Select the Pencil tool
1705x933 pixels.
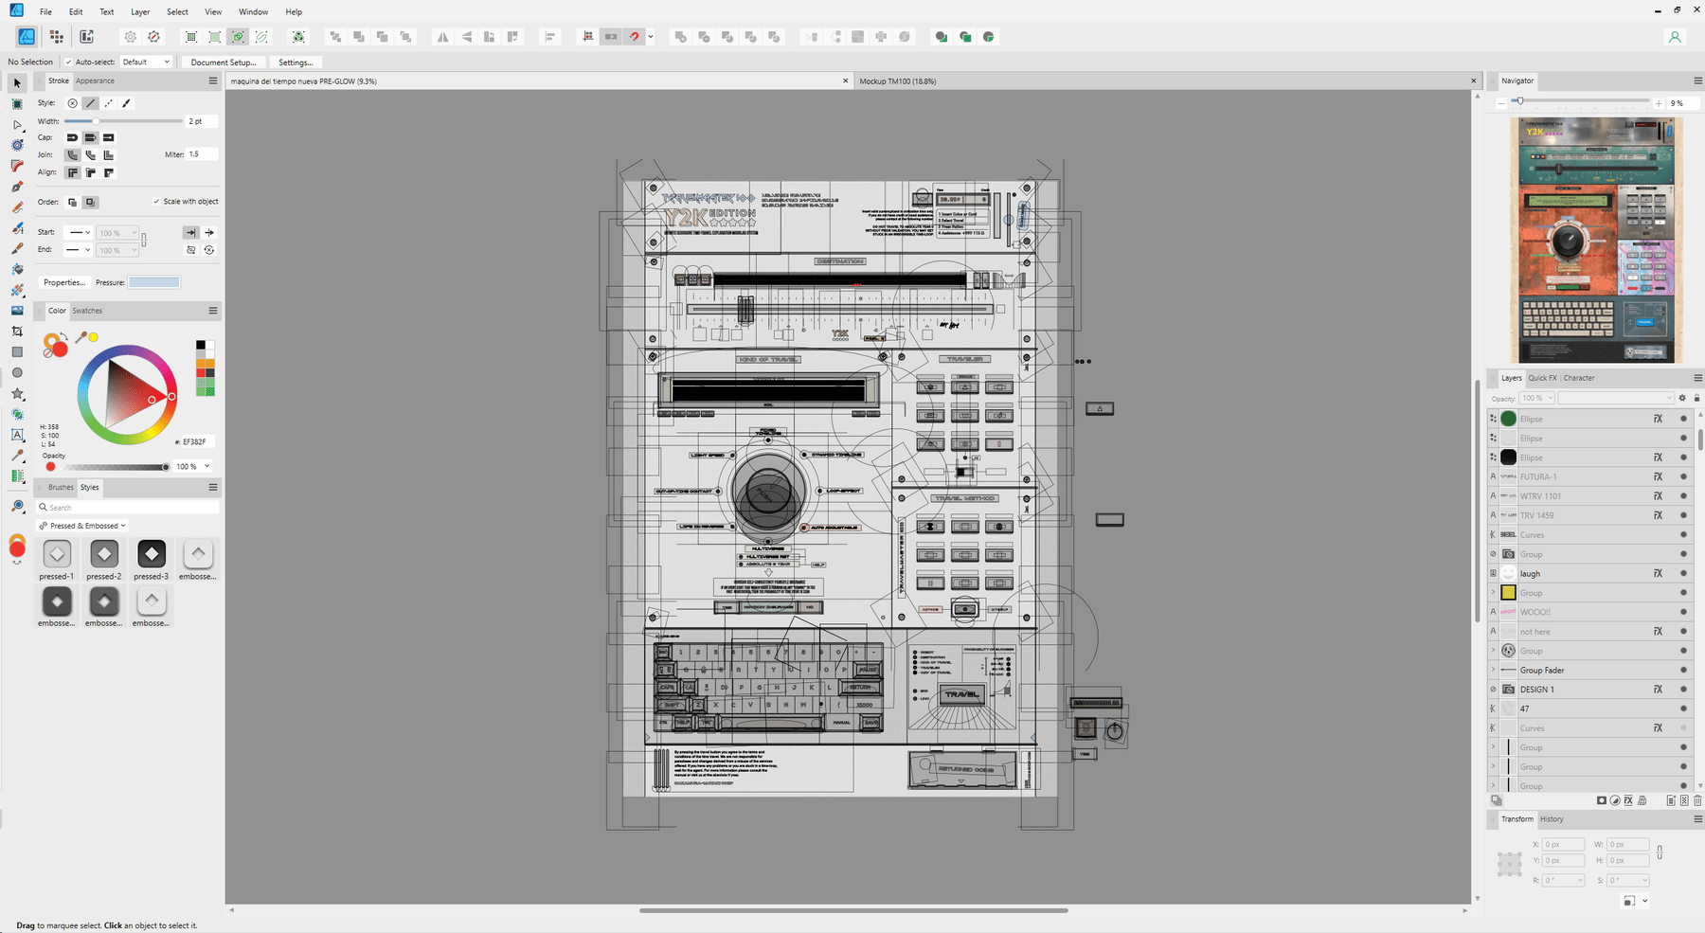click(17, 207)
